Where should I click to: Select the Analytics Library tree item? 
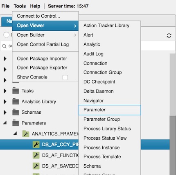tap(39, 101)
